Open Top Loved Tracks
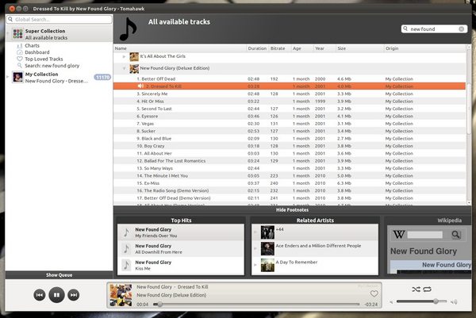The width and height of the screenshot is (476, 318). pos(44,59)
